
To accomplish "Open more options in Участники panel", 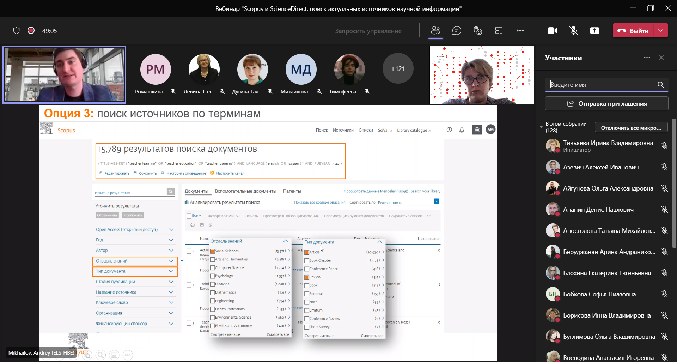I will point(647,58).
